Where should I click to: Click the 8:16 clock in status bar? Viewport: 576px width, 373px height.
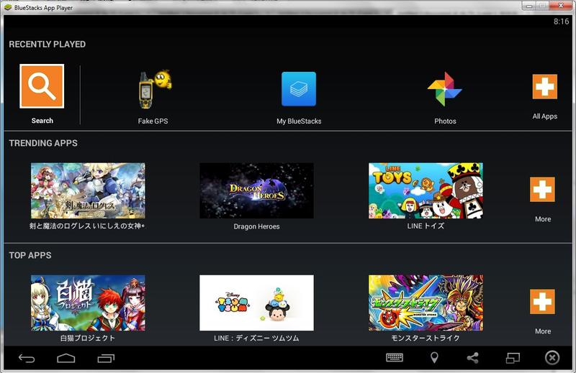(561, 22)
